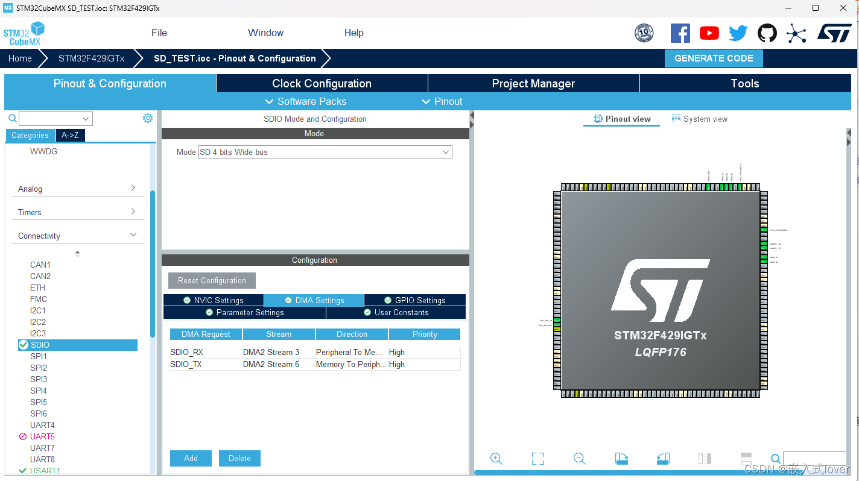Click the categories panel vertical scrollbar
This screenshot has height=481, width=859.
tap(153, 263)
